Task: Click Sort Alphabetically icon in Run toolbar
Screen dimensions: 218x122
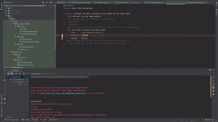Action: point(16,74)
